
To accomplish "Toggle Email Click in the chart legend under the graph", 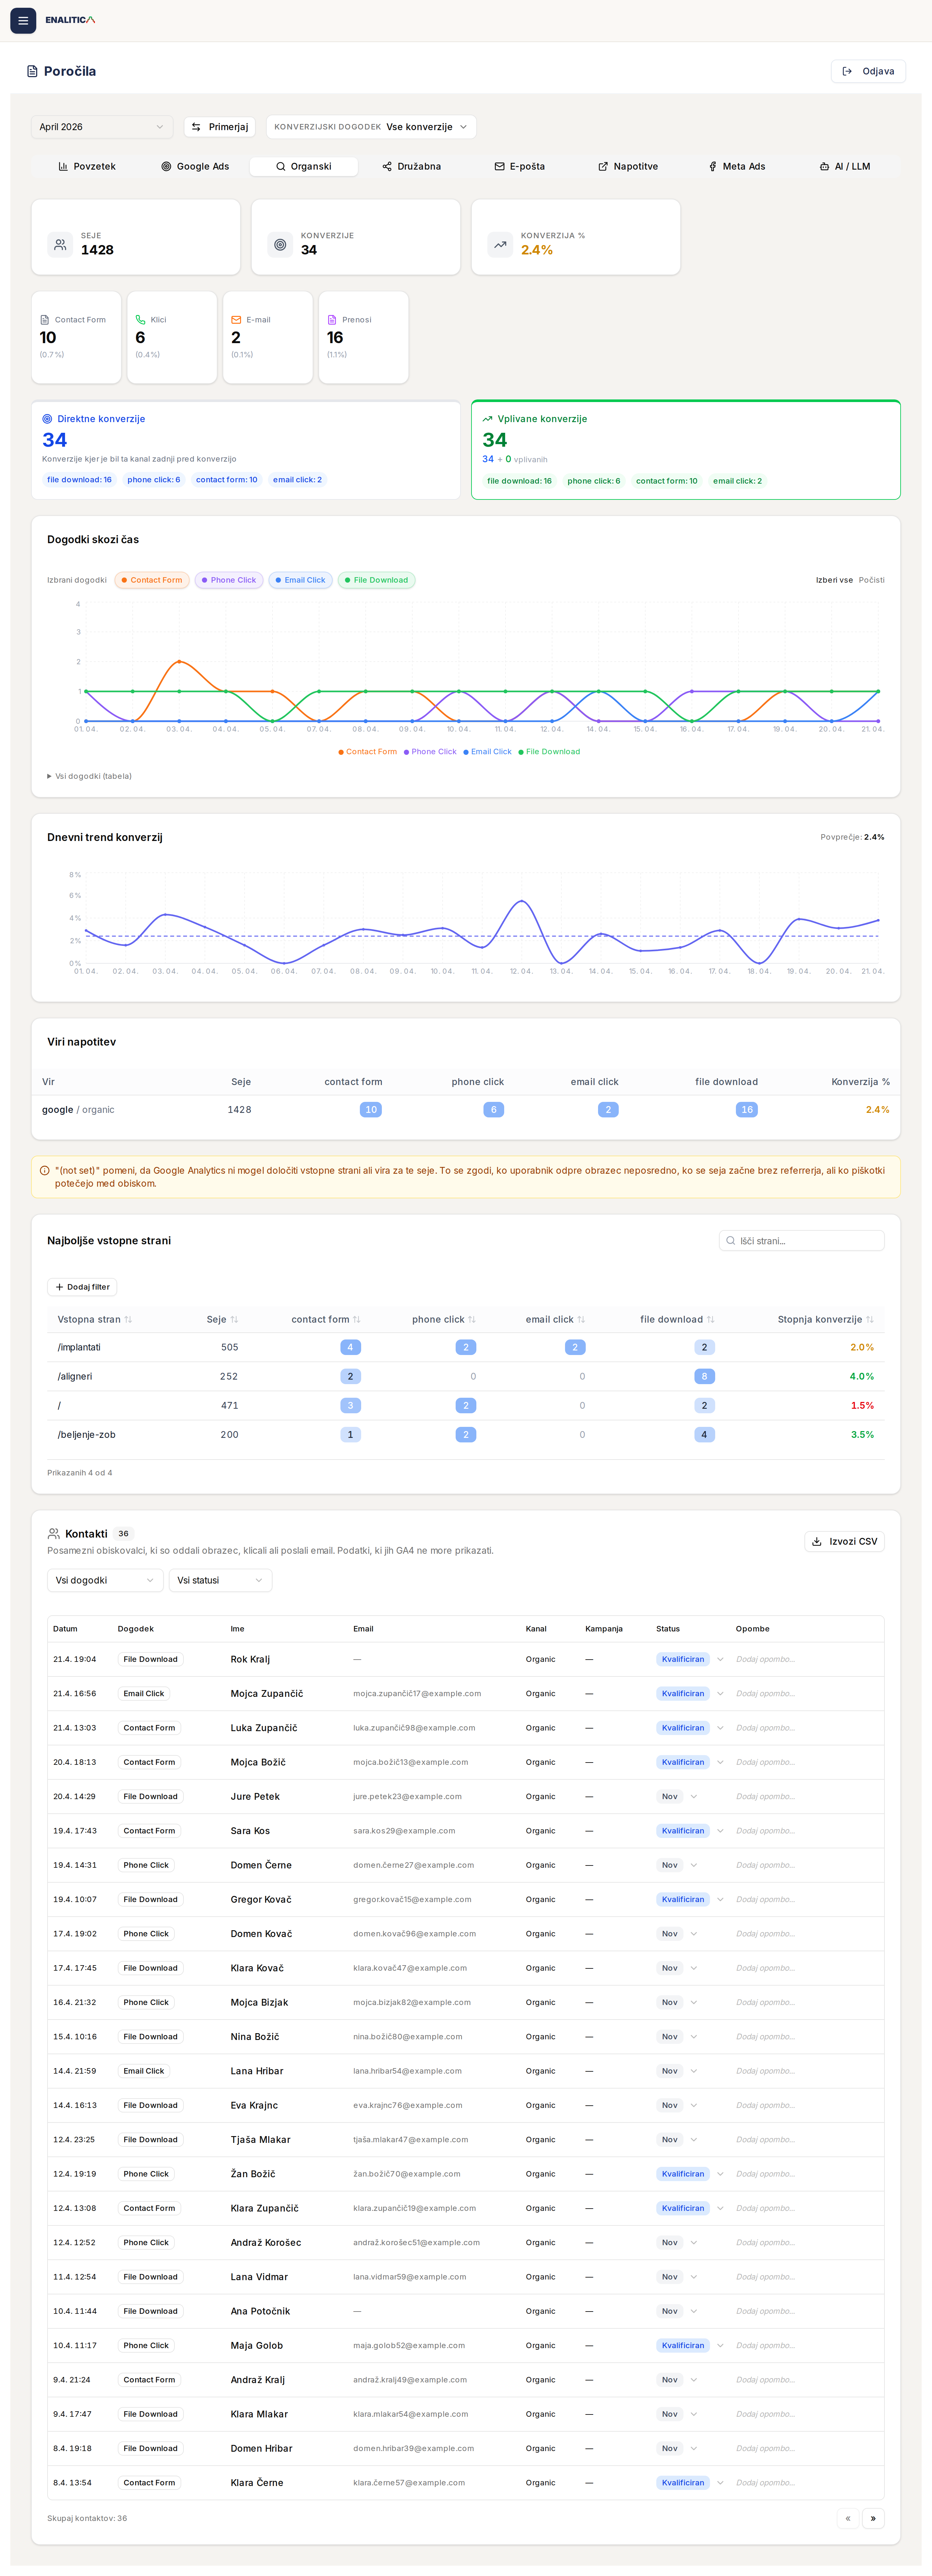I will point(487,752).
